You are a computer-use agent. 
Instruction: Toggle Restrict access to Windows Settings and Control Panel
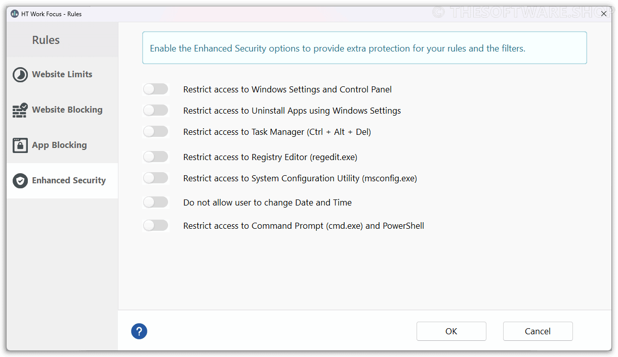click(x=155, y=89)
